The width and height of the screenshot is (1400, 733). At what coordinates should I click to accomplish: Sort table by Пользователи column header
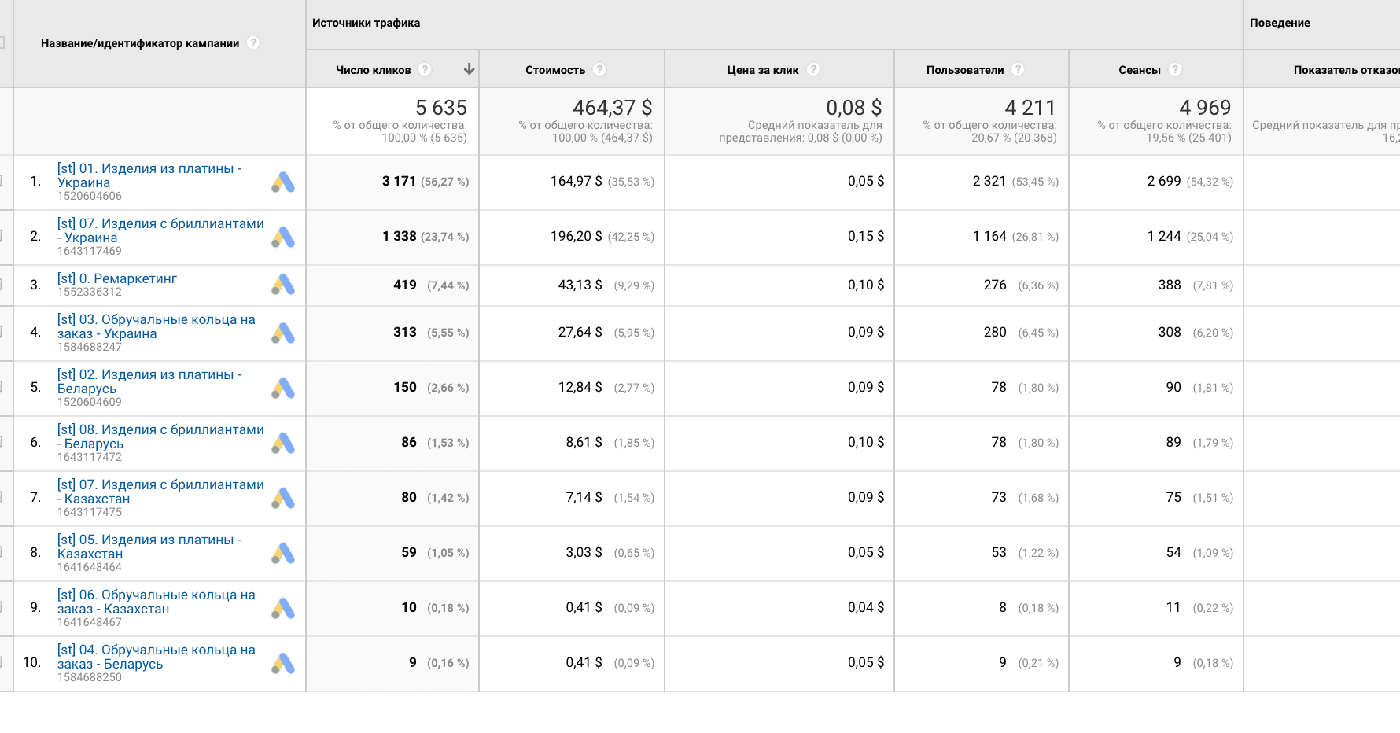[x=964, y=70]
